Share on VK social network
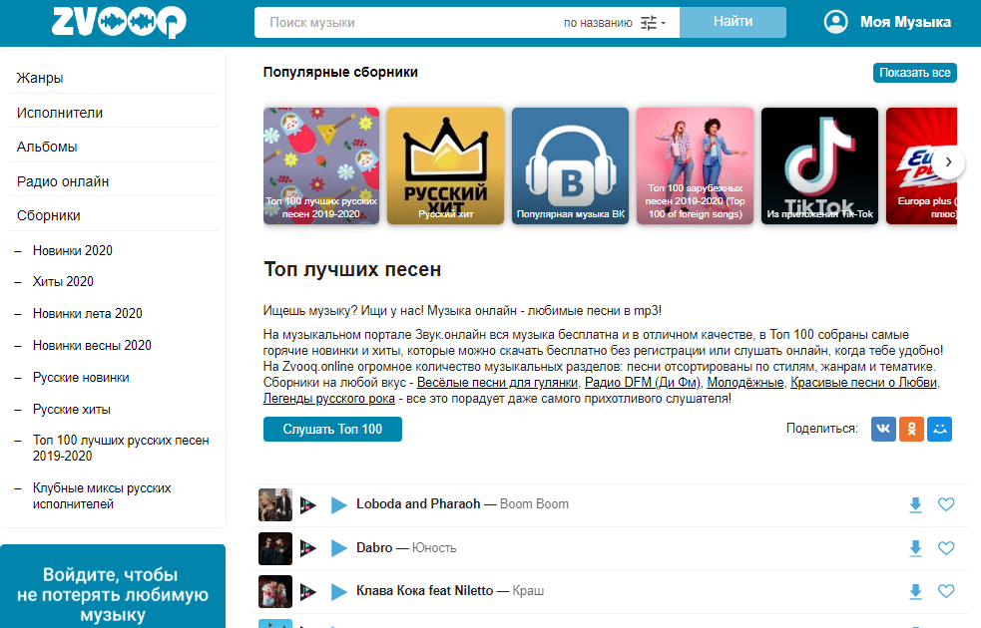Screen dimensions: 981x628 click(x=883, y=429)
